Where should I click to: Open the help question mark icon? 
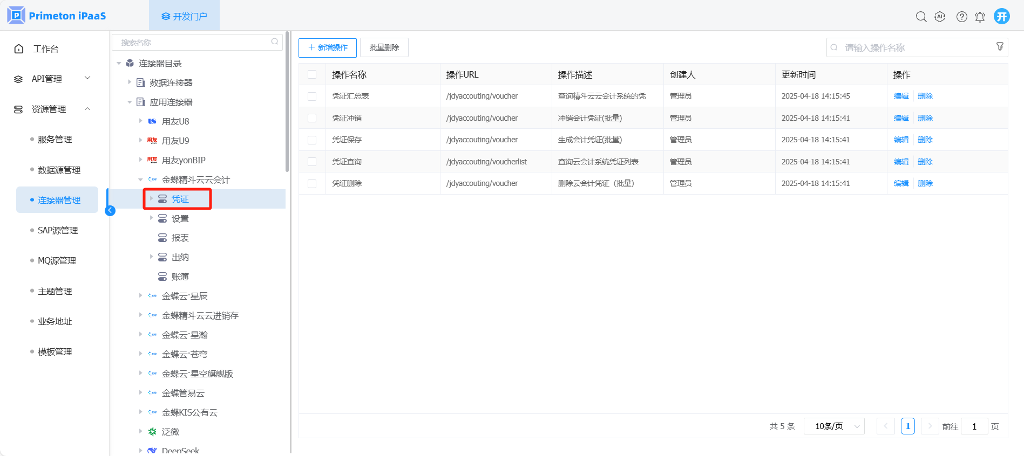pos(961,17)
